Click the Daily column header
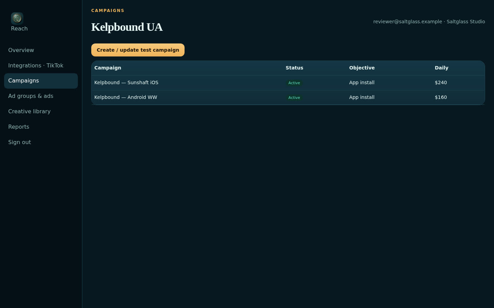This screenshot has width=494, height=308. [442, 68]
